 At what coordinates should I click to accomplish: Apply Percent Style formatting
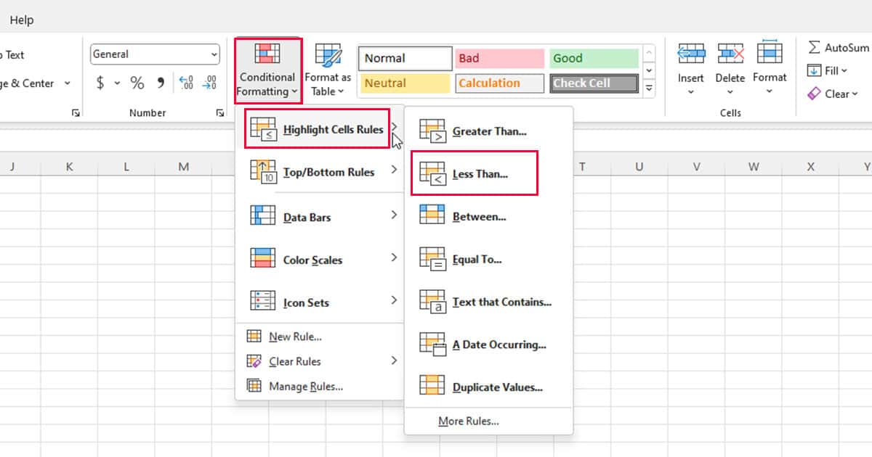(x=137, y=83)
